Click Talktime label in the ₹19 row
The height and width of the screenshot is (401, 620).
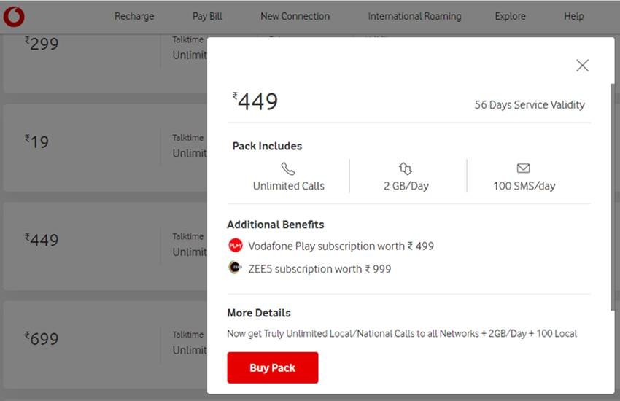tap(187, 138)
